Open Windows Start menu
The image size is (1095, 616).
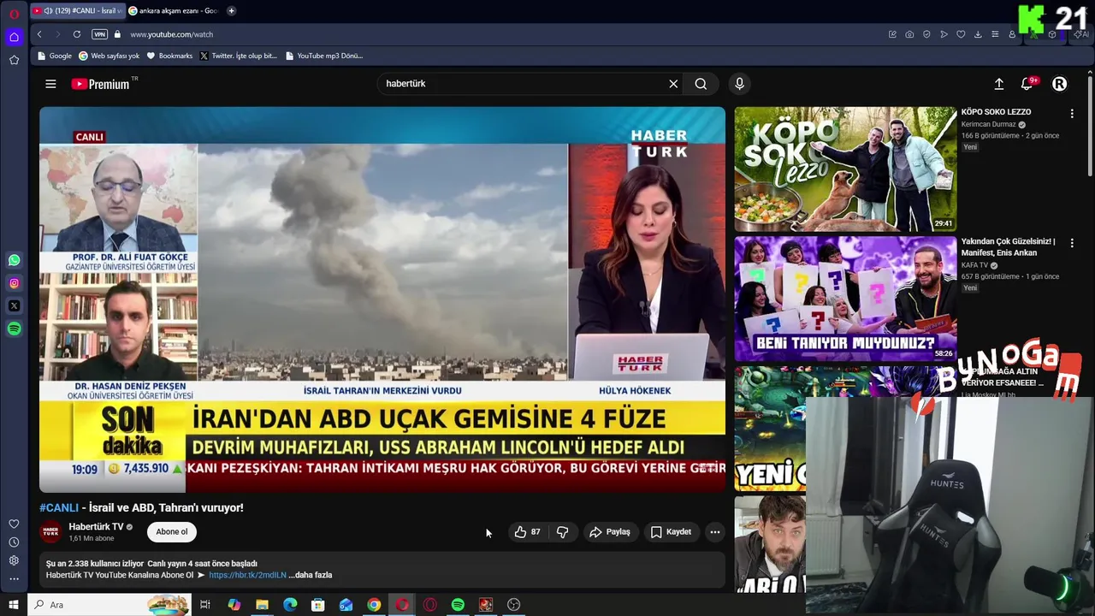13,605
